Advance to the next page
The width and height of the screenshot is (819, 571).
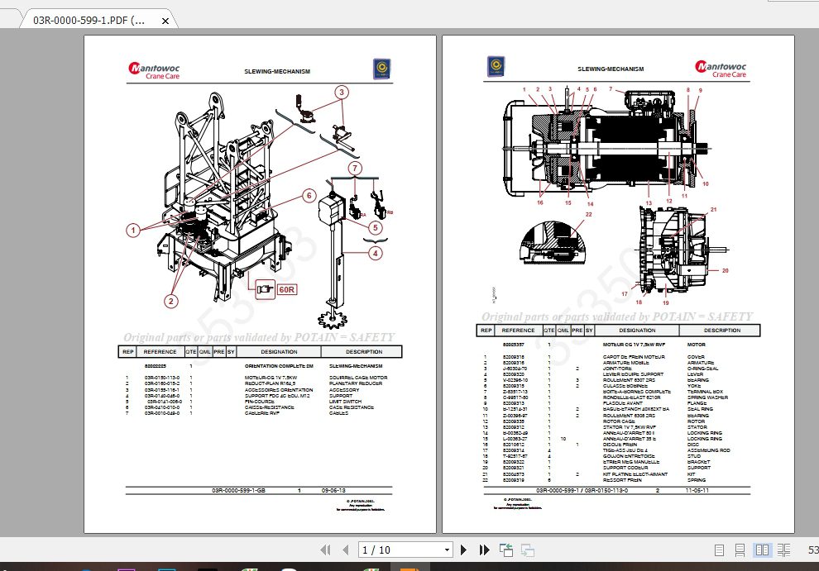pos(463,550)
